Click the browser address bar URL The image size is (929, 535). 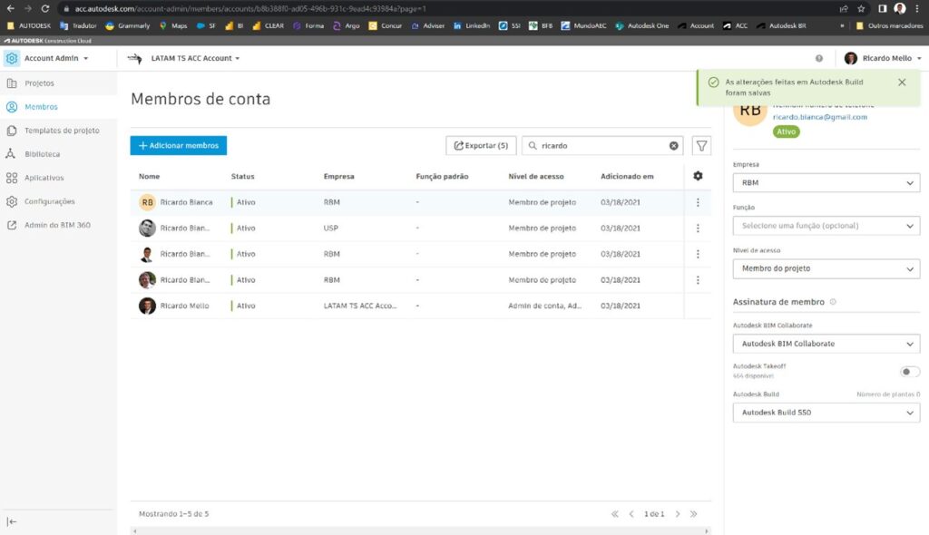(250, 9)
